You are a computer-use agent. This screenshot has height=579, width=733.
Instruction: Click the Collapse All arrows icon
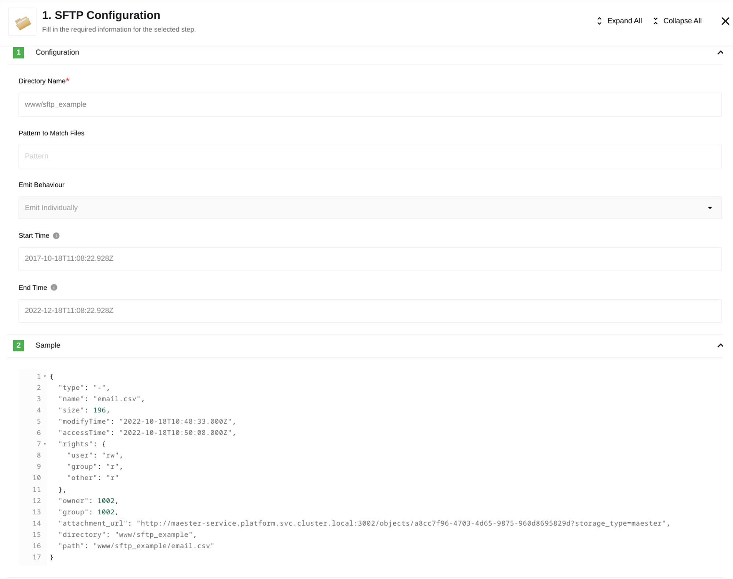[x=655, y=21]
